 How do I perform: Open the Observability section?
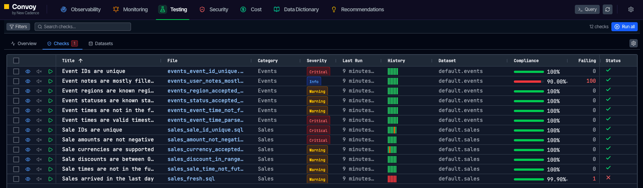click(x=81, y=9)
